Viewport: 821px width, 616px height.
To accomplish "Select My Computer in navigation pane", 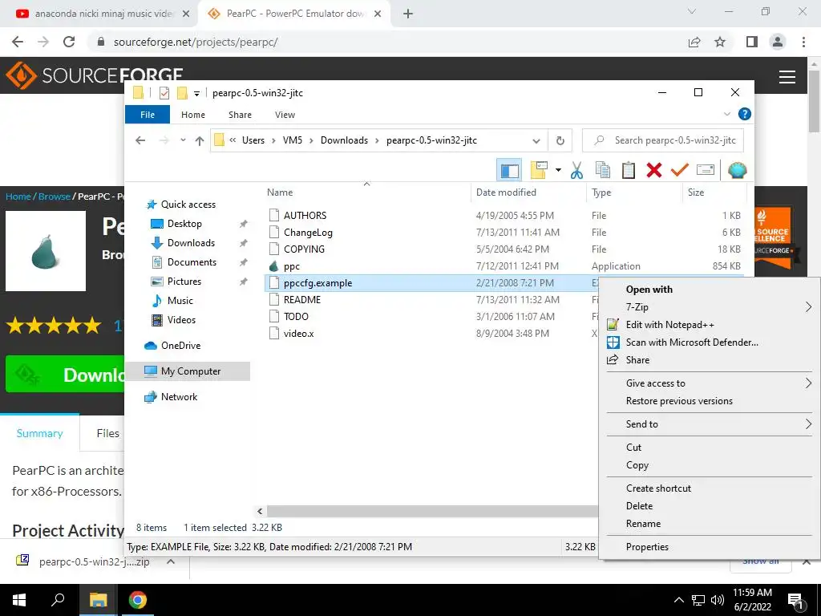I will click(191, 371).
